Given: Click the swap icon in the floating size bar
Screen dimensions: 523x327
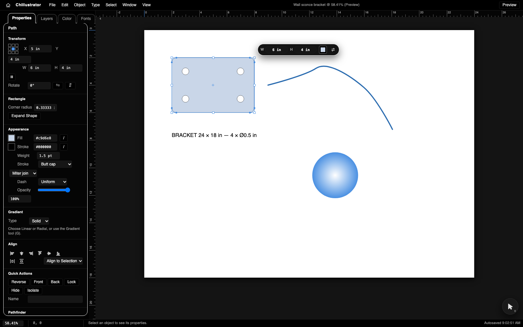Looking at the screenshot, I should click(x=333, y=50).
